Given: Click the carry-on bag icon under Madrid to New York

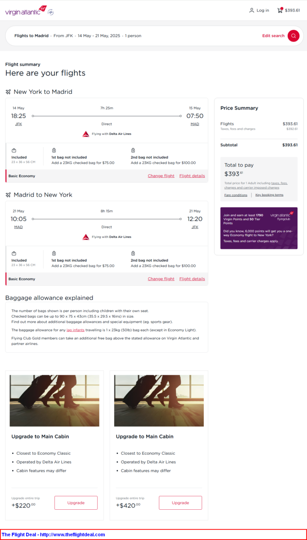Looking at the screenshot, I should tap(14, 253).
